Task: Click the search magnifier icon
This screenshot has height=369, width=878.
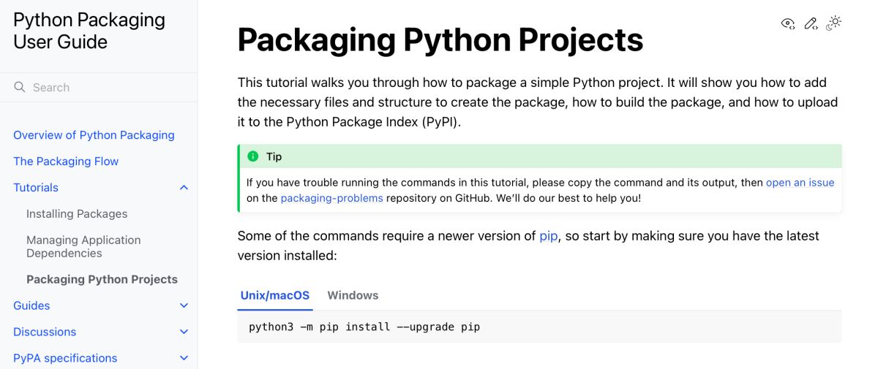Action: (x=20, y=88)
